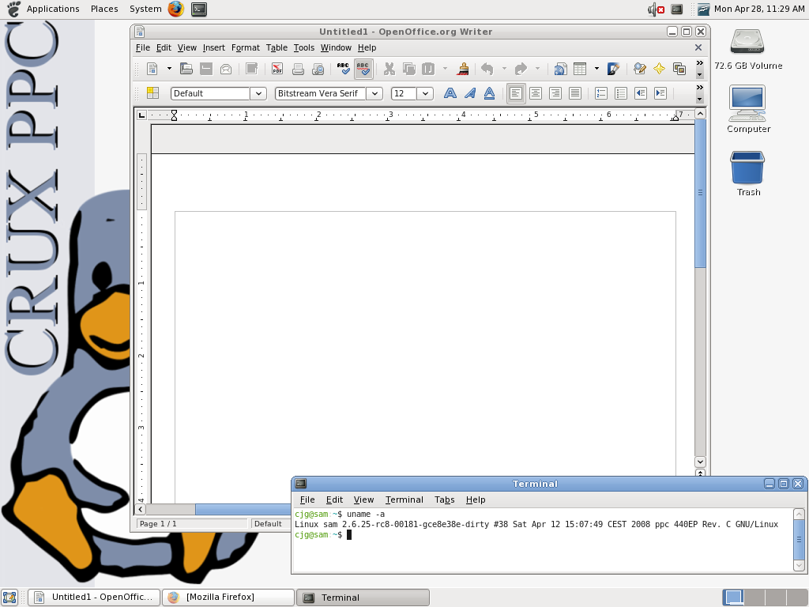
Task: Click the Undo arrow icon
Action: 487,69
